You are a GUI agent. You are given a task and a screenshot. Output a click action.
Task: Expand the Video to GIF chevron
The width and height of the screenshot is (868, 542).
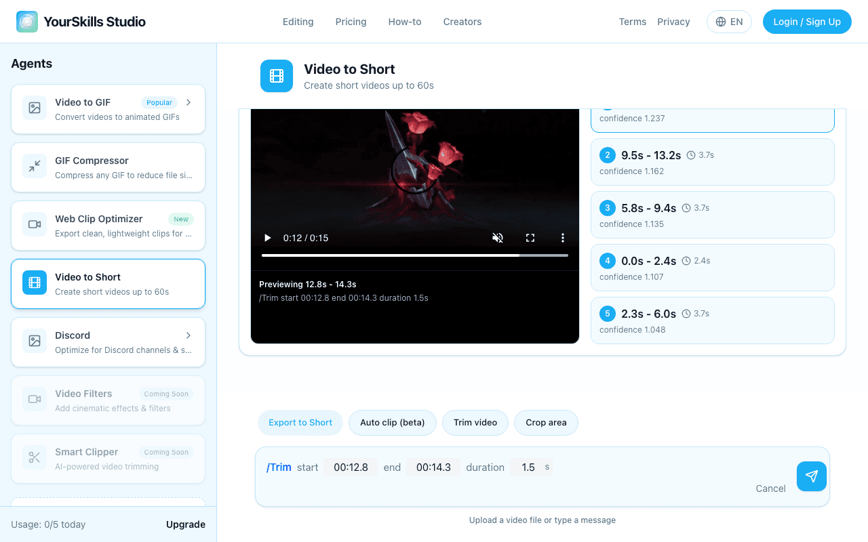(189, 102)
